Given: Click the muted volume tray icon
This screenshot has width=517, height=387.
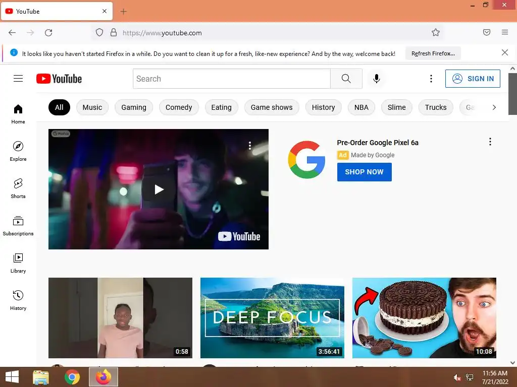Looking at the screenshot, I should 457,377.
